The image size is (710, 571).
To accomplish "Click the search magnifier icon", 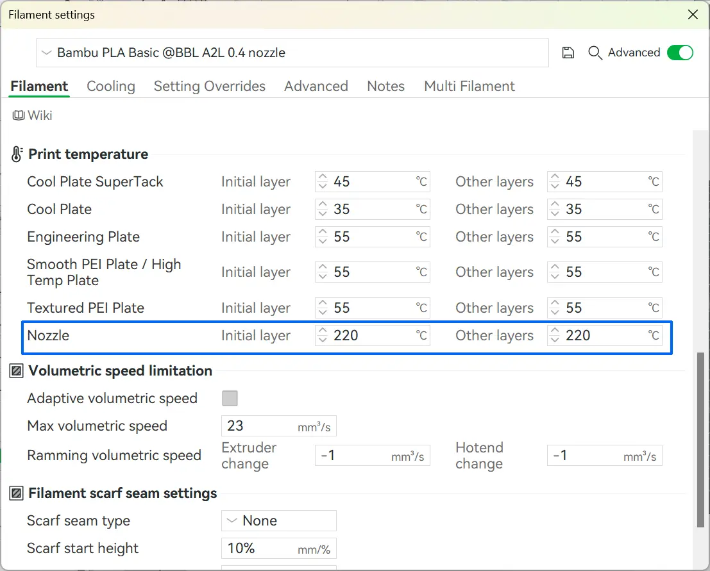I will pos(595,53).
